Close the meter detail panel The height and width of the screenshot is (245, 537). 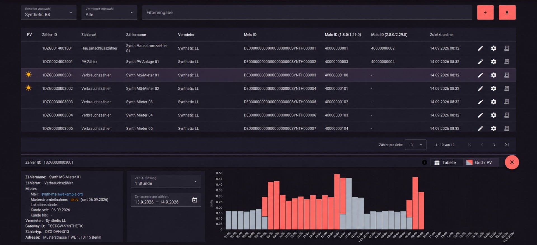[x=512, y=162]
